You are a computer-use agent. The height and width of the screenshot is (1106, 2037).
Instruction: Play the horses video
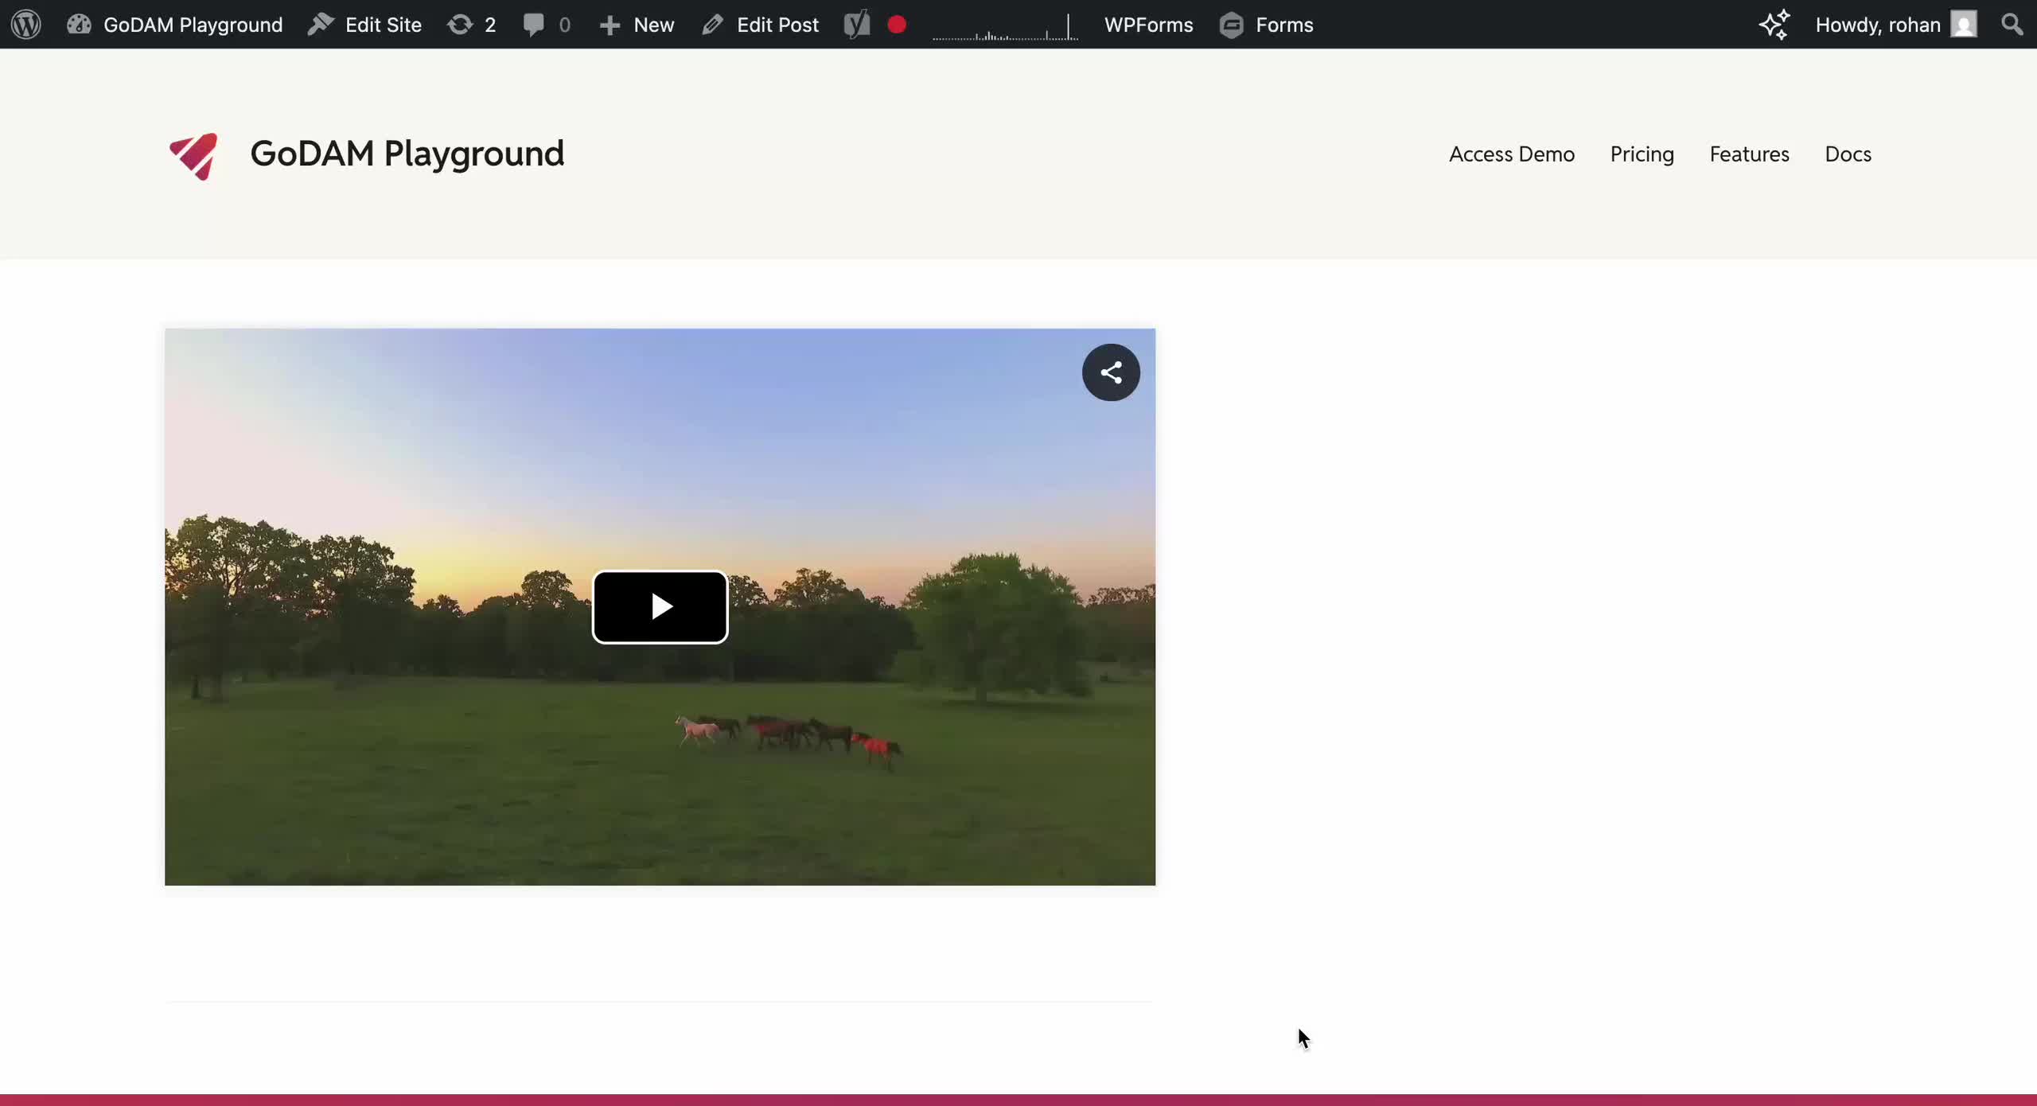click(660, 607)
